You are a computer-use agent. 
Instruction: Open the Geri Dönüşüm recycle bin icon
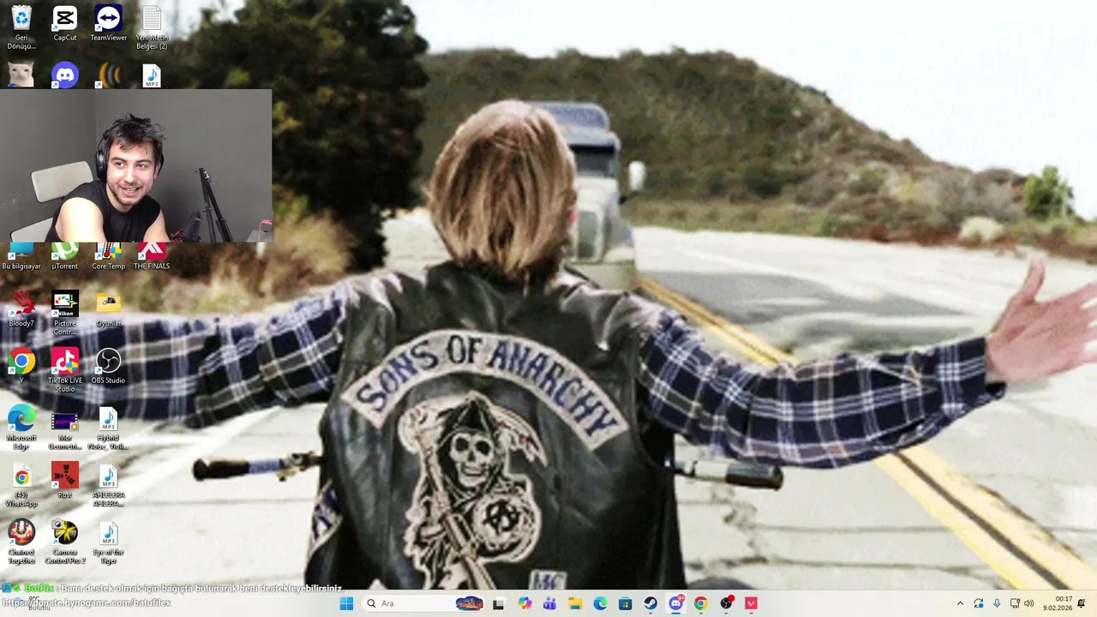(x=21, y=27)
